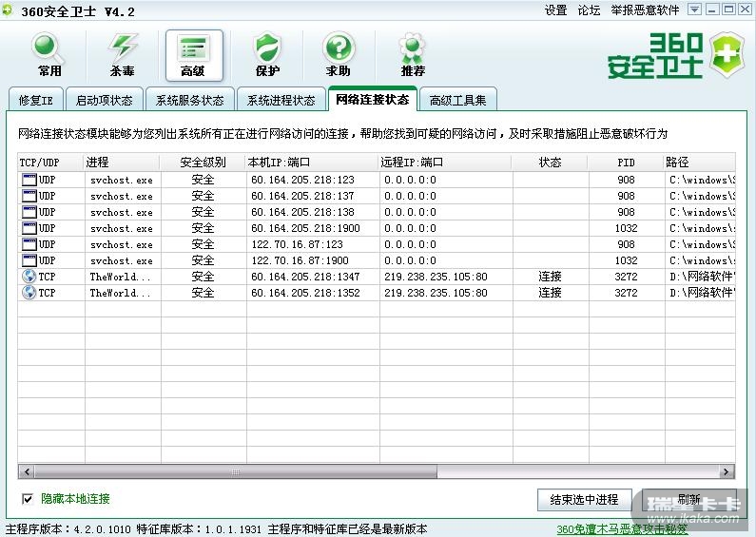Select local address 60.164.205.218:1900
Viewport: 756px width, 537px height.
305,228
